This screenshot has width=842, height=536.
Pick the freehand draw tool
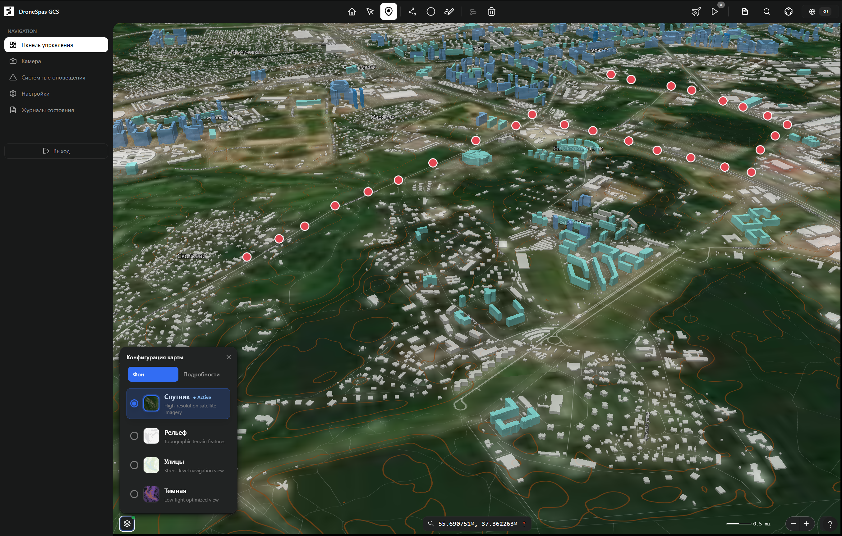[x=449, y=11]
